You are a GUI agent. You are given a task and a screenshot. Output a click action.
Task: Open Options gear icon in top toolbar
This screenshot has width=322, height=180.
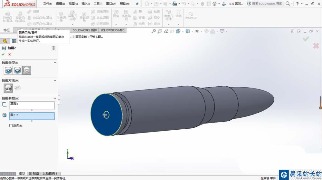(214, 4)
